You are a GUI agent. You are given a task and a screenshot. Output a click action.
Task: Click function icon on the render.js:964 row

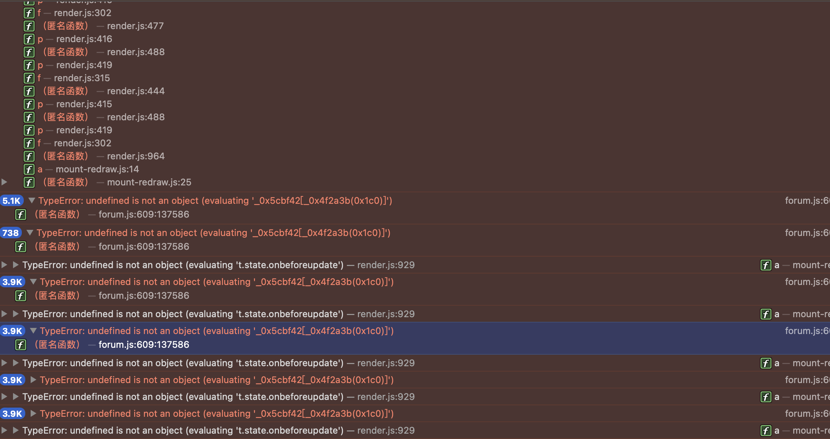[x=29, y=156]
